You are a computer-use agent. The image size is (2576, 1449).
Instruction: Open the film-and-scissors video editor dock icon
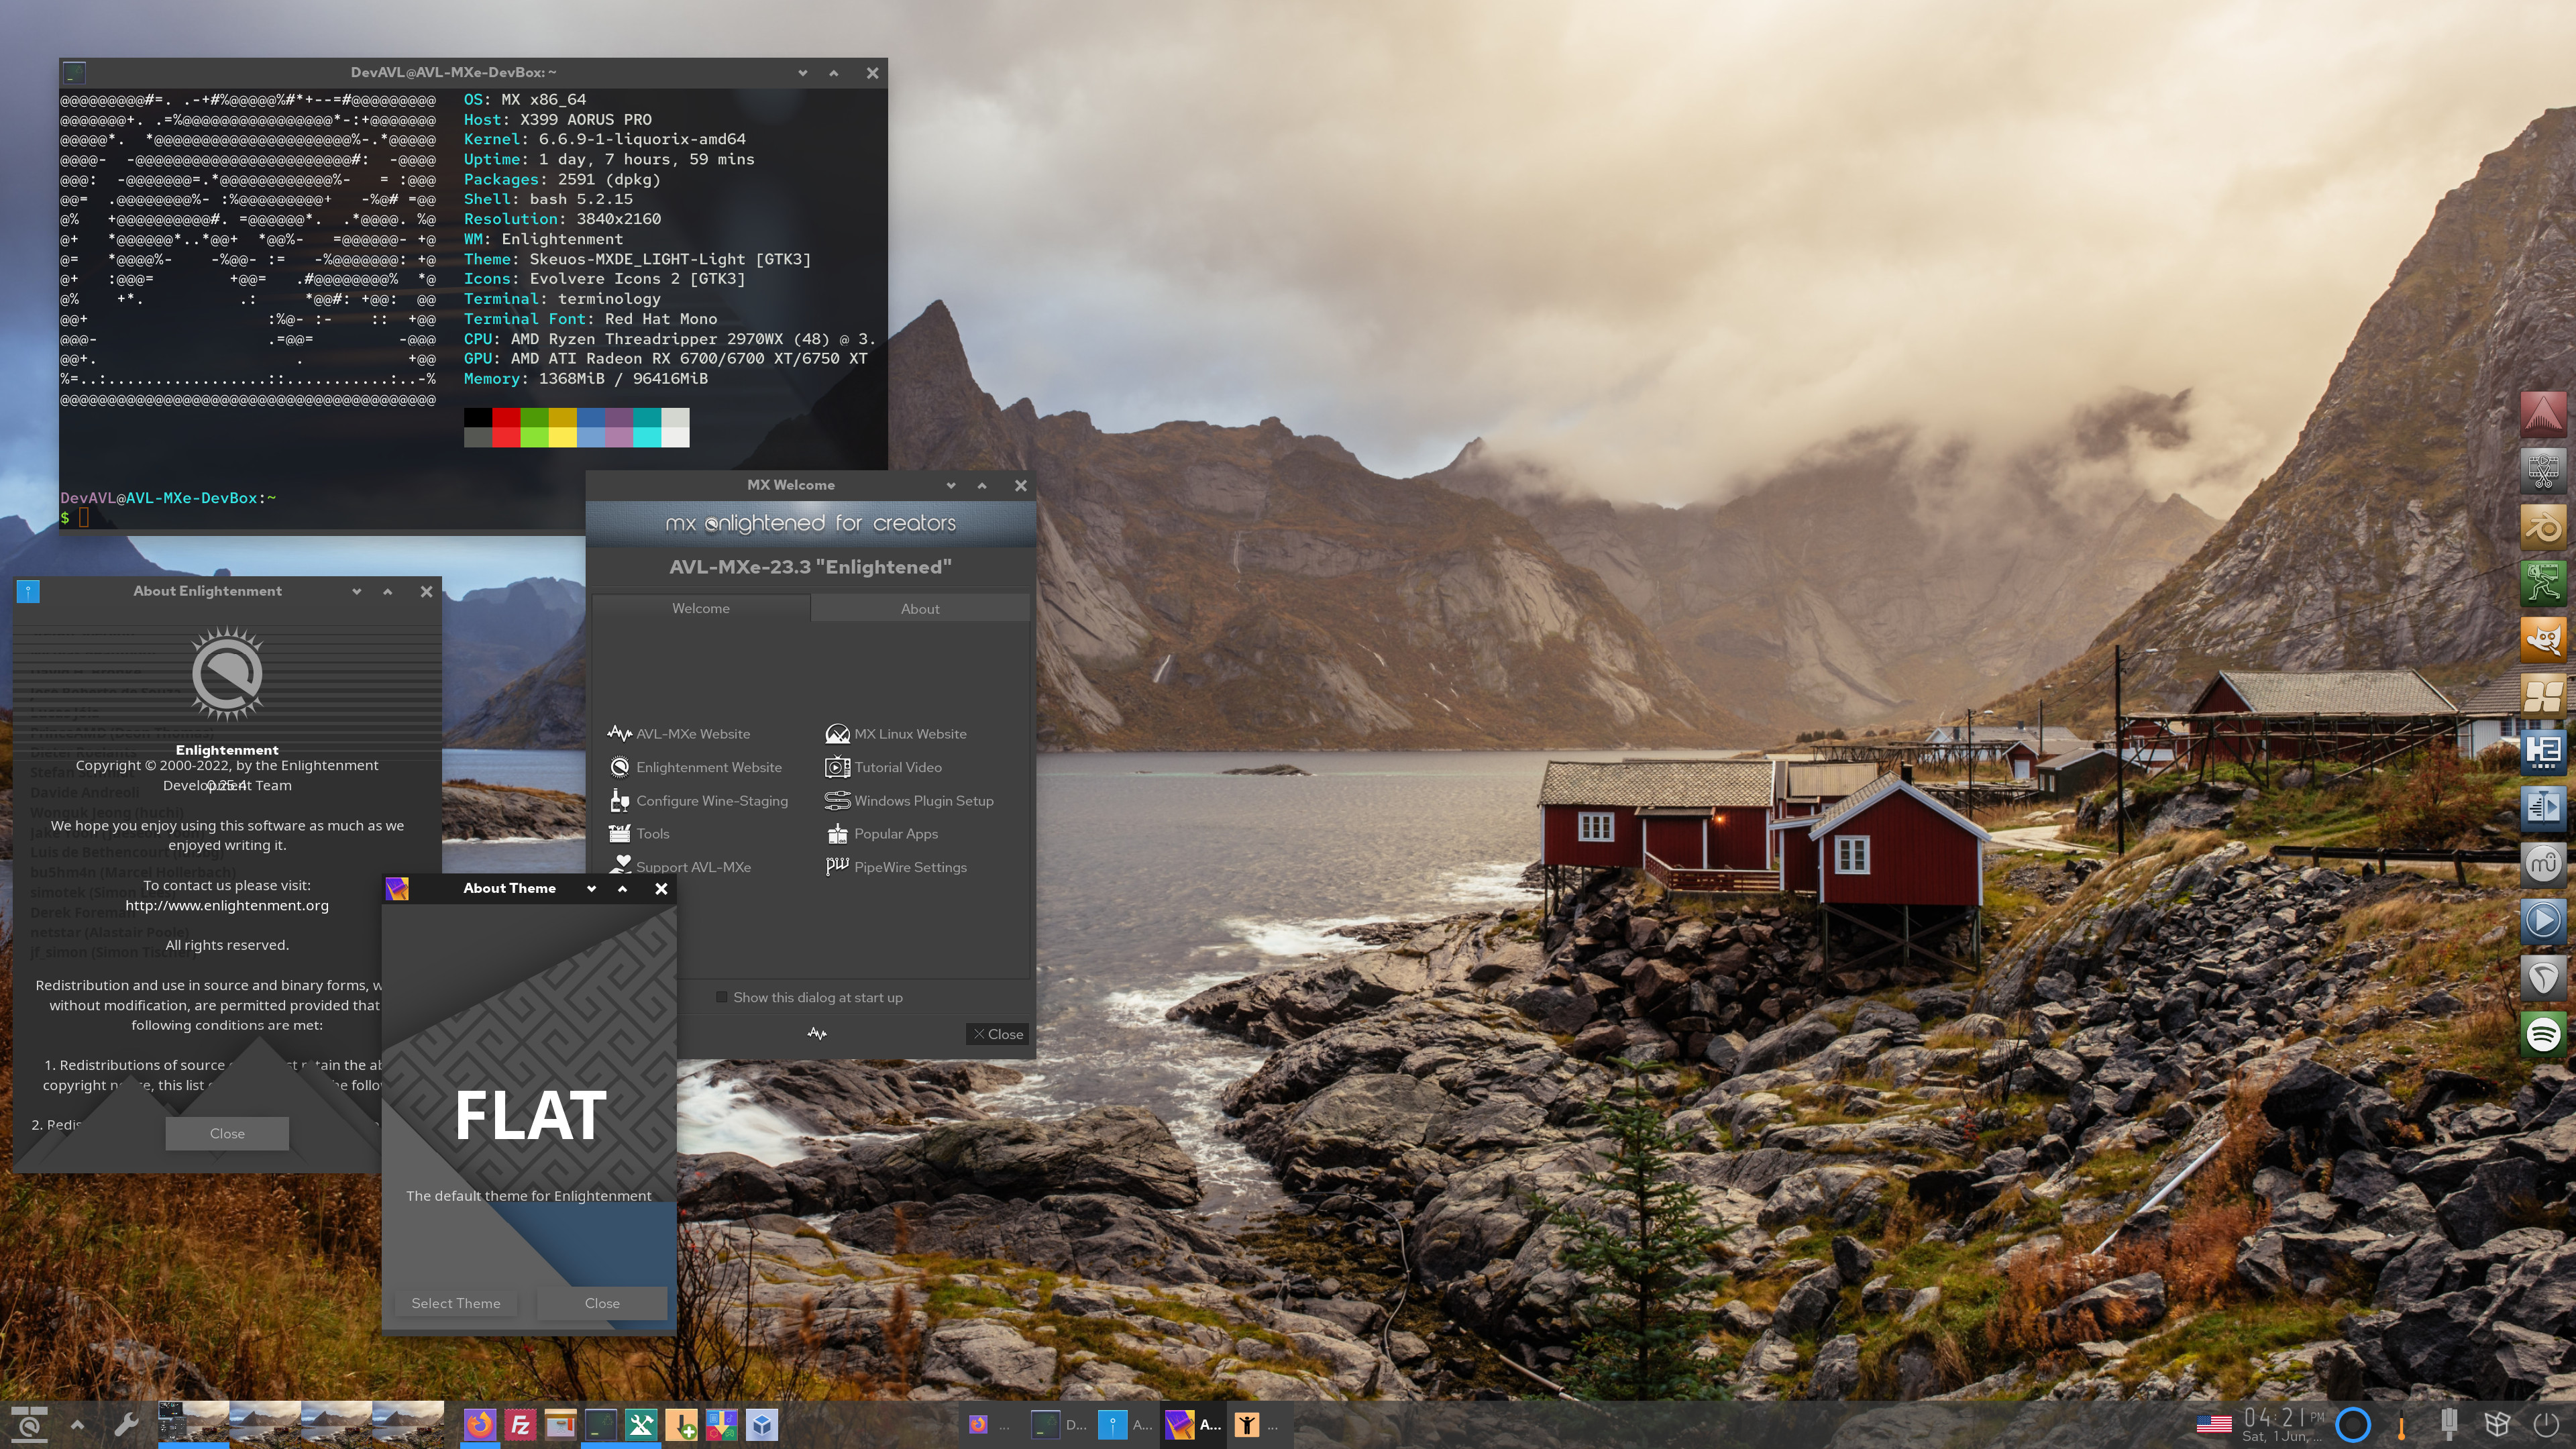(2543, 470)
